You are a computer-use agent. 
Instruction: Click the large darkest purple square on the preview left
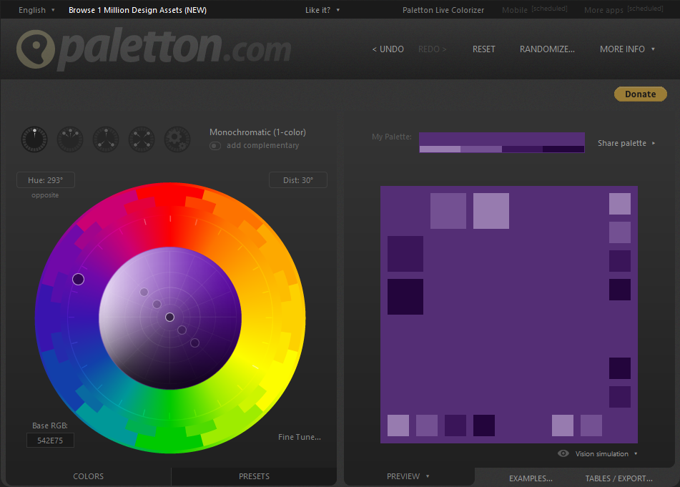point(405,297)
